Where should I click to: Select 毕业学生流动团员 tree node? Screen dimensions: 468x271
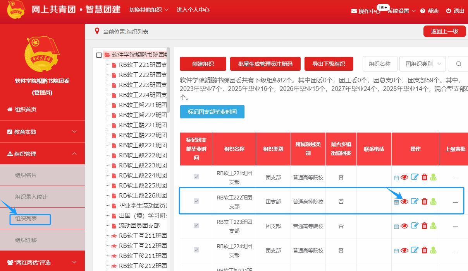tap(143, 205)
